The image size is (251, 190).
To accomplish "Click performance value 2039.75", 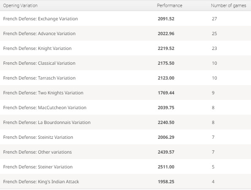I will point(166,107).
